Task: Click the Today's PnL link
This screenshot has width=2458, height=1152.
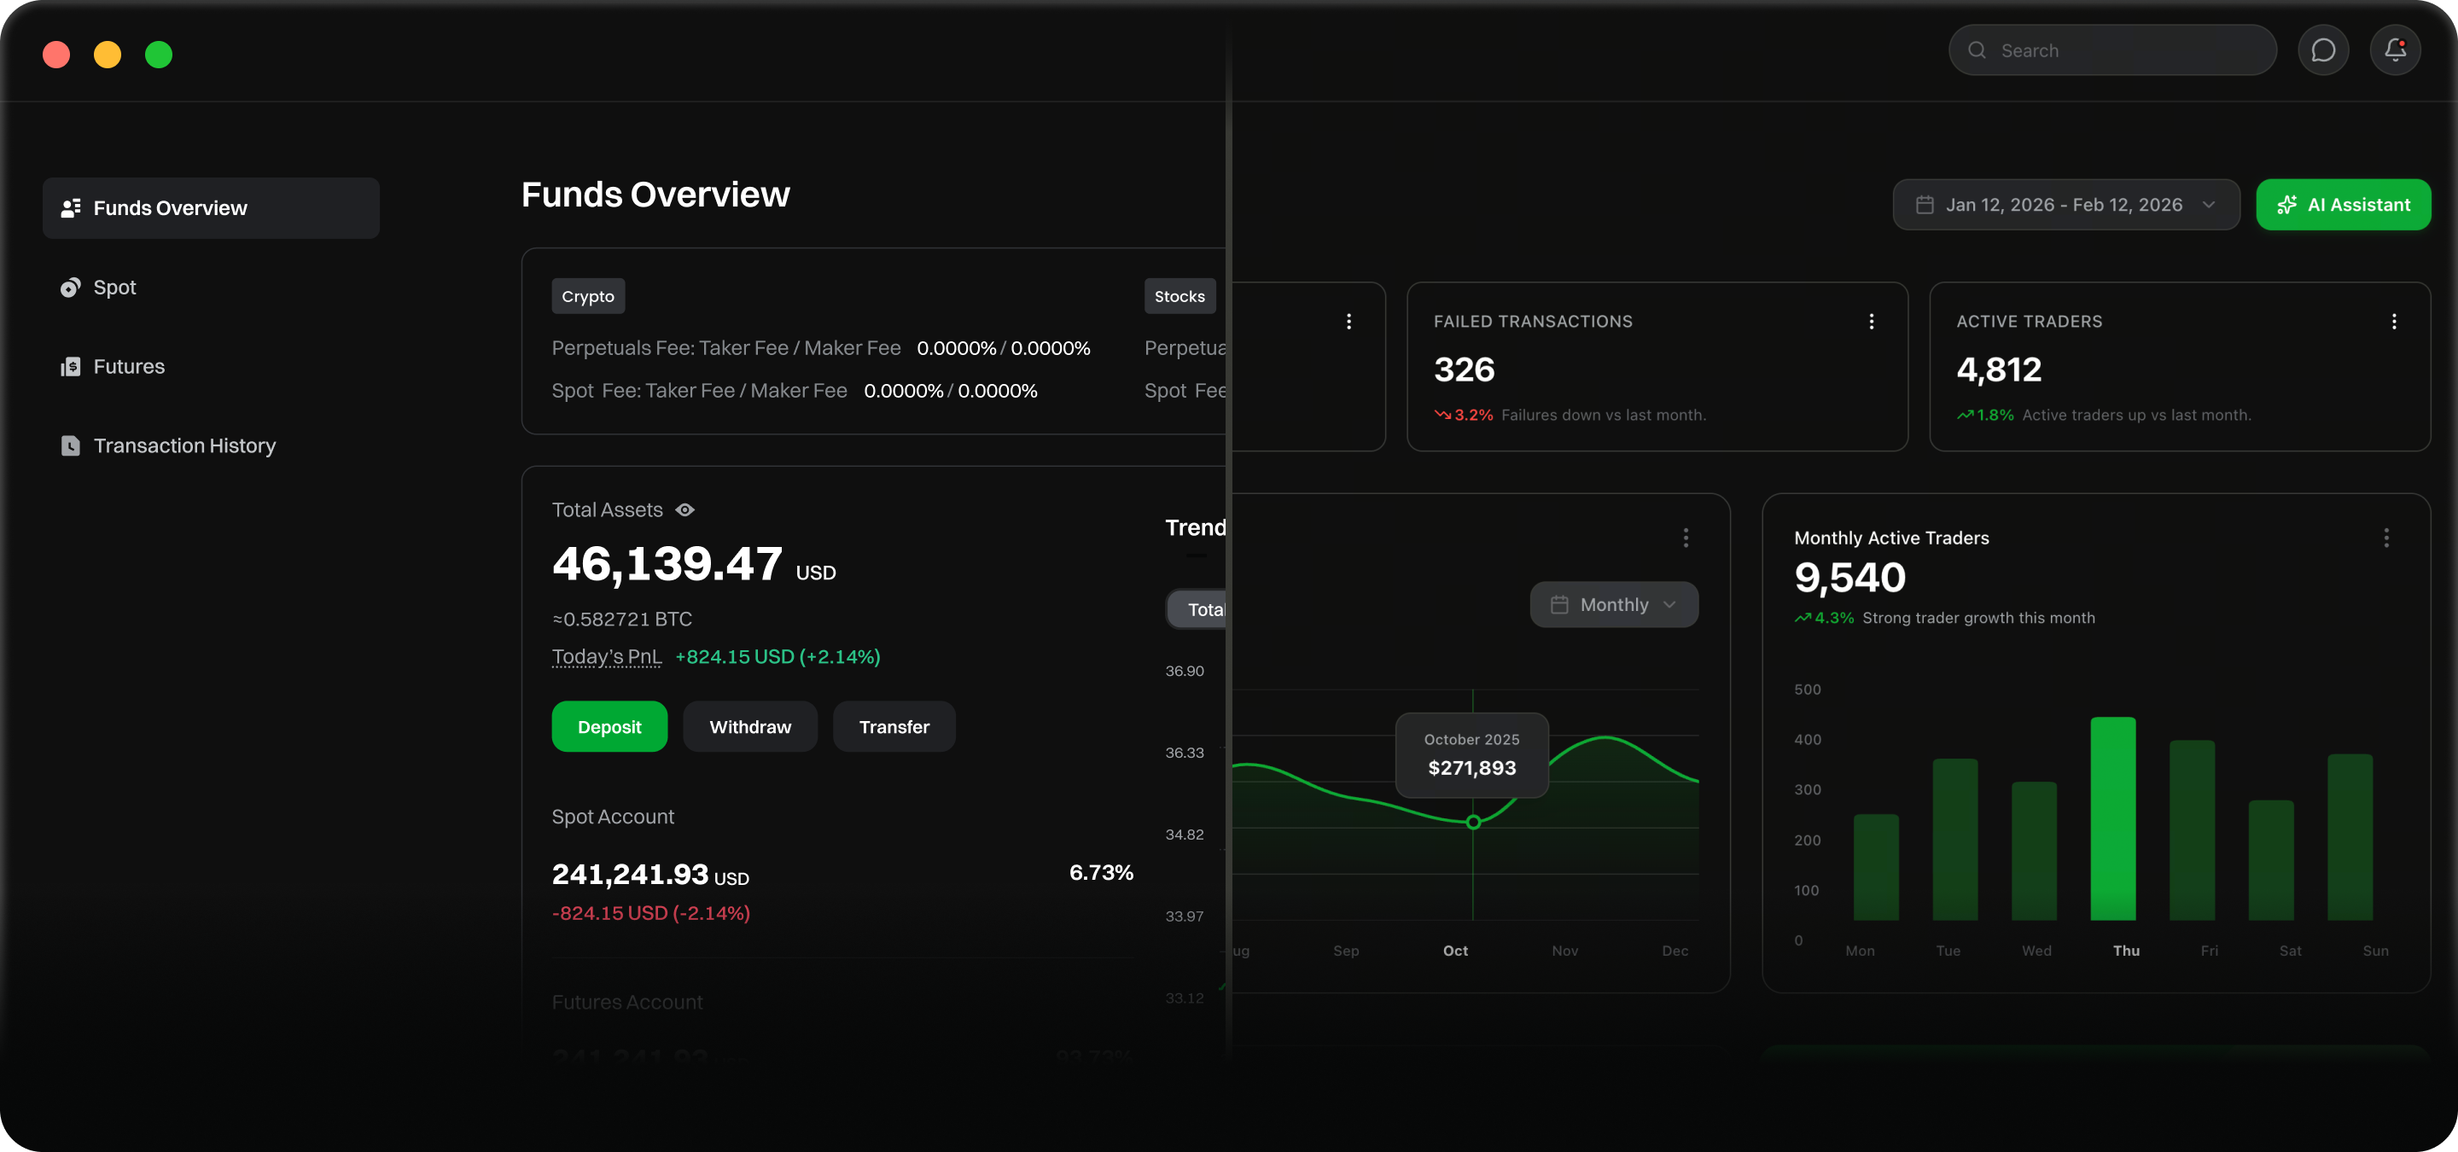Action: pos(607,657)
